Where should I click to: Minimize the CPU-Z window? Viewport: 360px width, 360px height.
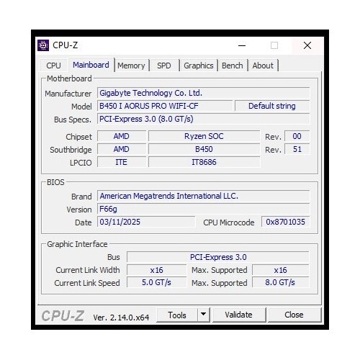242,45
